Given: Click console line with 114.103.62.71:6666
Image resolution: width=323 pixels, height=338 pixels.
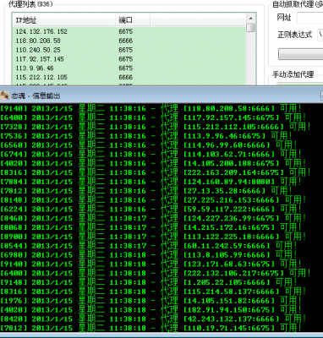Looking at the screenshot, I should pyautogui.click(x=151, y=154).
